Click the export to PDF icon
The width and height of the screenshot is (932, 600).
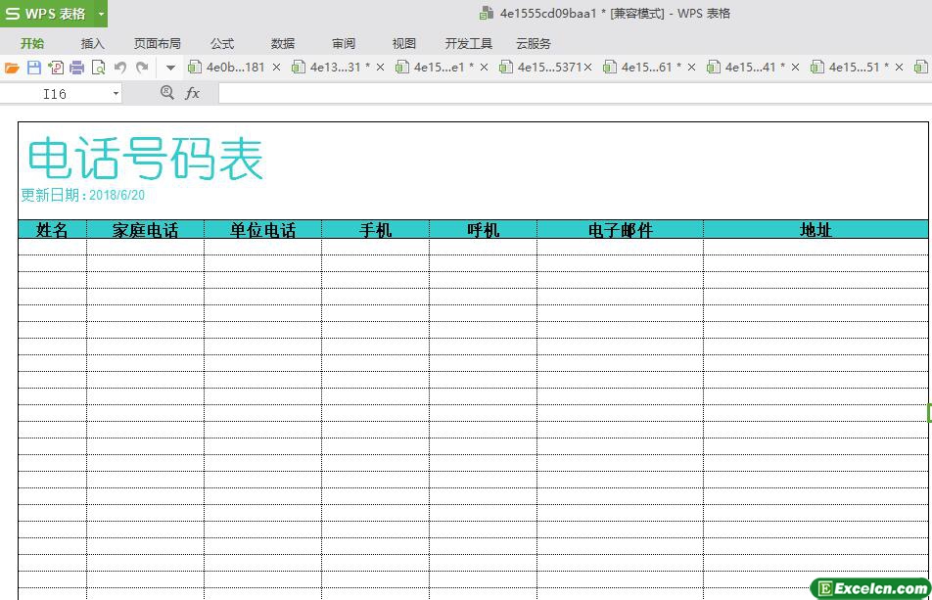pyautogui.click(x=56, y=68)
